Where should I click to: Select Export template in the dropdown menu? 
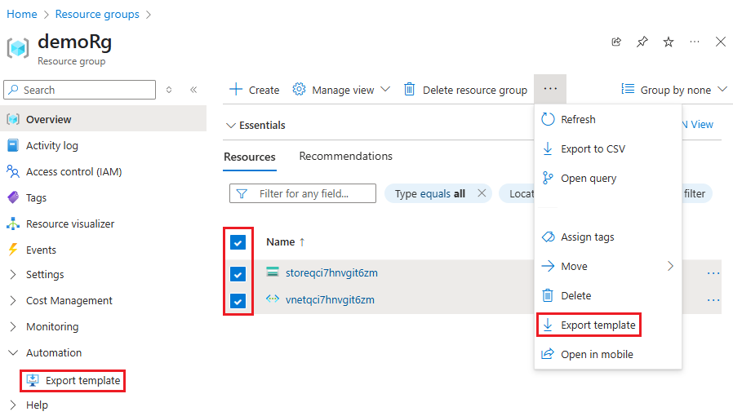coord(608,325)
